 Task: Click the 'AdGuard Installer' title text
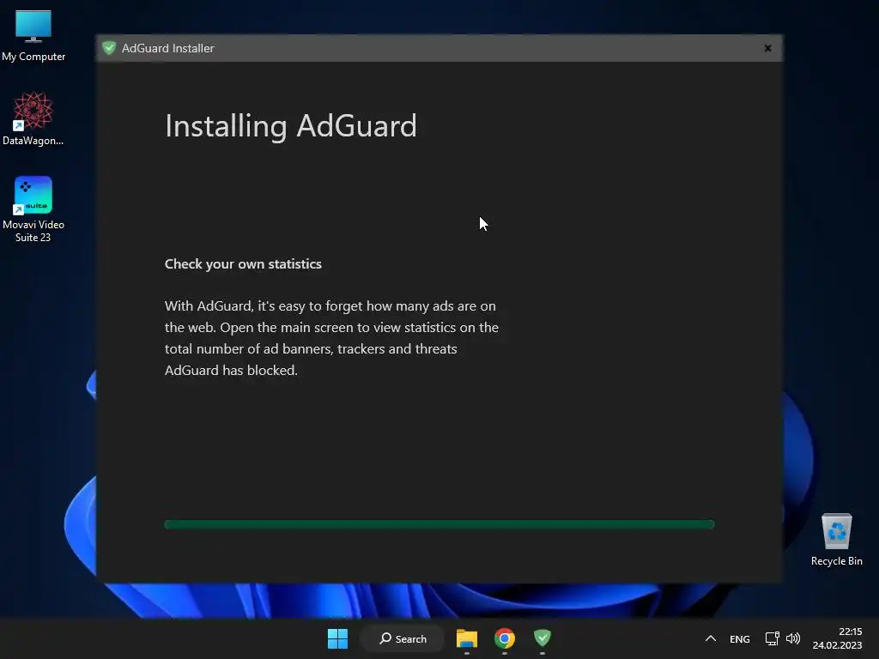click(x=167, y=48)
